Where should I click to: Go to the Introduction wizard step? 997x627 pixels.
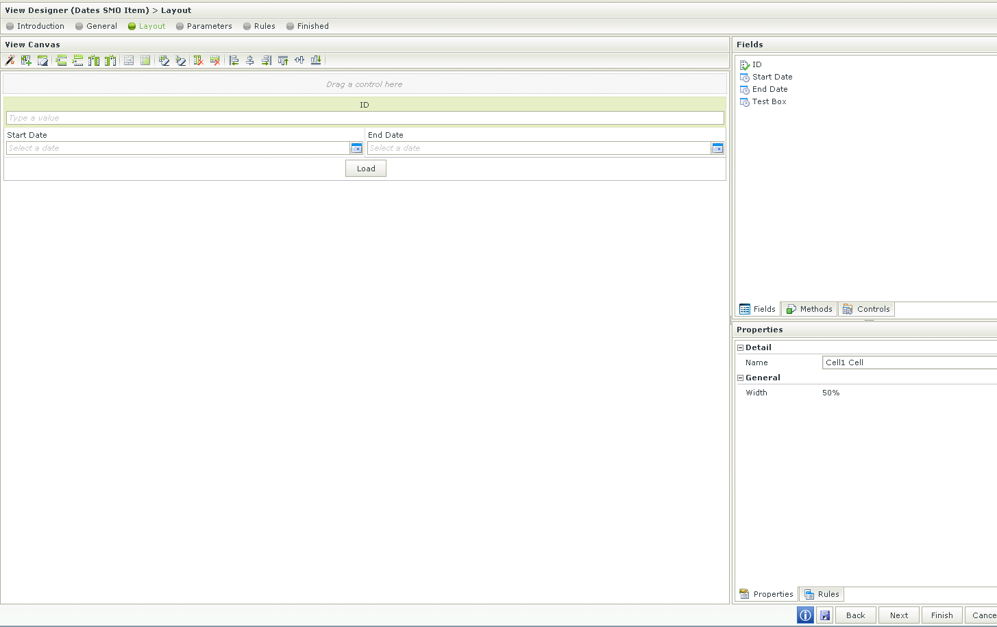click(35, 26)
